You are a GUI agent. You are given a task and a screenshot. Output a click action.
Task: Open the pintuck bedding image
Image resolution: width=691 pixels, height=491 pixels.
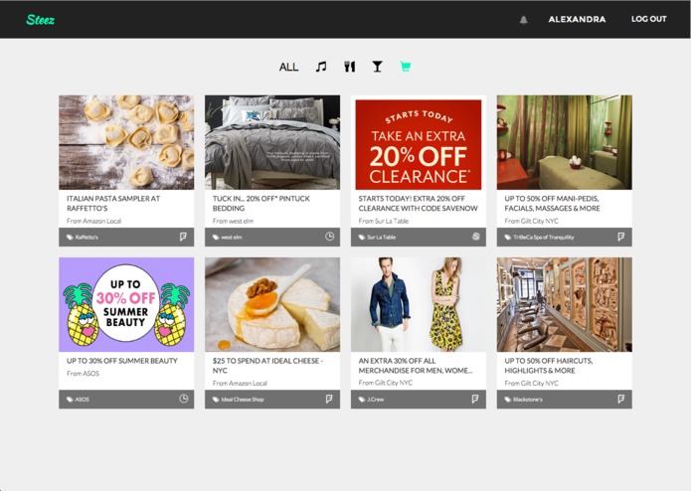tap(272, 142)
